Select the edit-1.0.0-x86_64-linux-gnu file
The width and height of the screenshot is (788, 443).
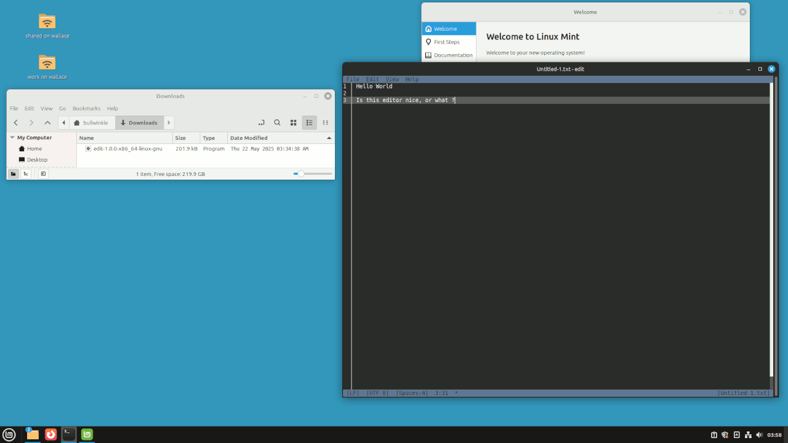(x=128, y=149)
